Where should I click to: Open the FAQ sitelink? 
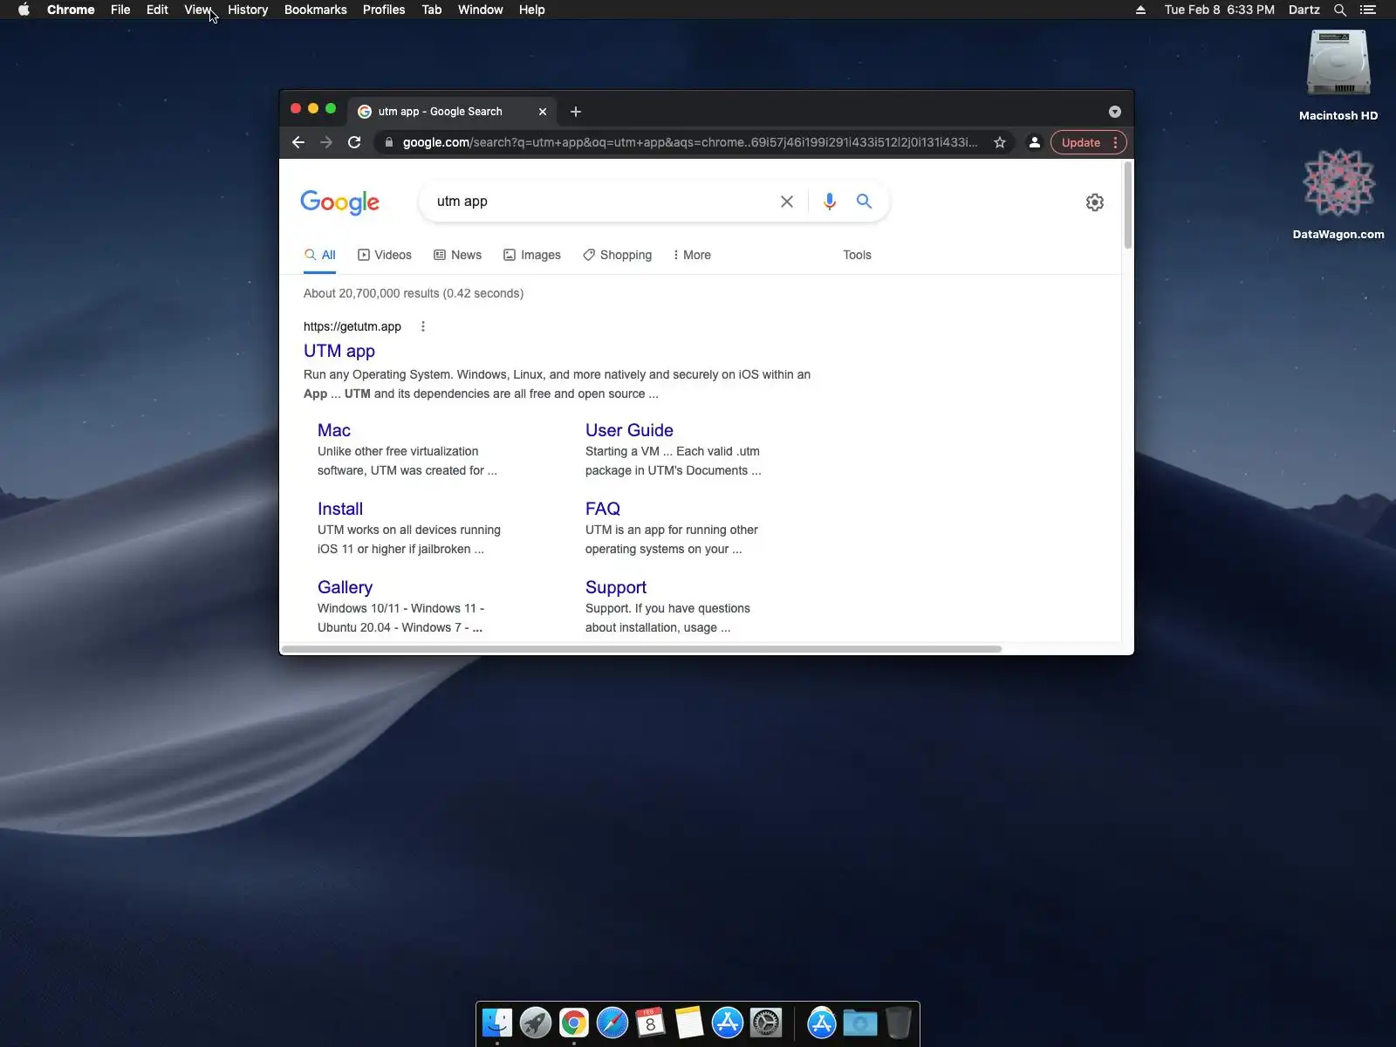603,509
